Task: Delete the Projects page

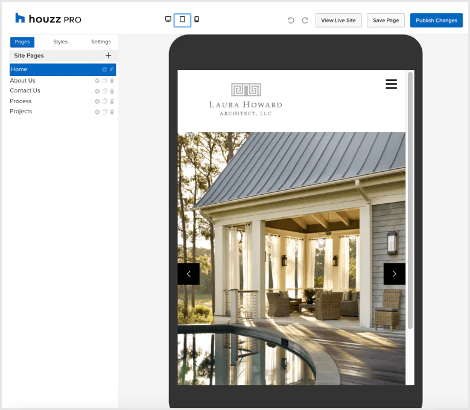Action: pos(112,112)
